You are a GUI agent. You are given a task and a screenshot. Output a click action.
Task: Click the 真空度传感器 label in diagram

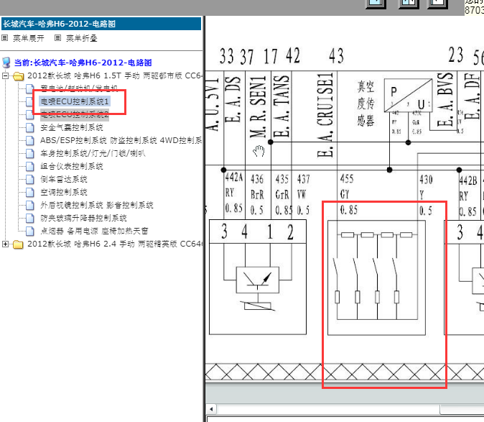(x=366, y=104)
